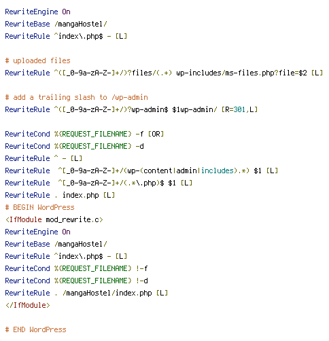Click the first RewriteBase /mangaHostel/ line
Image resolution: width=329 pixels, height=341 pixels.
pos(56,24)
